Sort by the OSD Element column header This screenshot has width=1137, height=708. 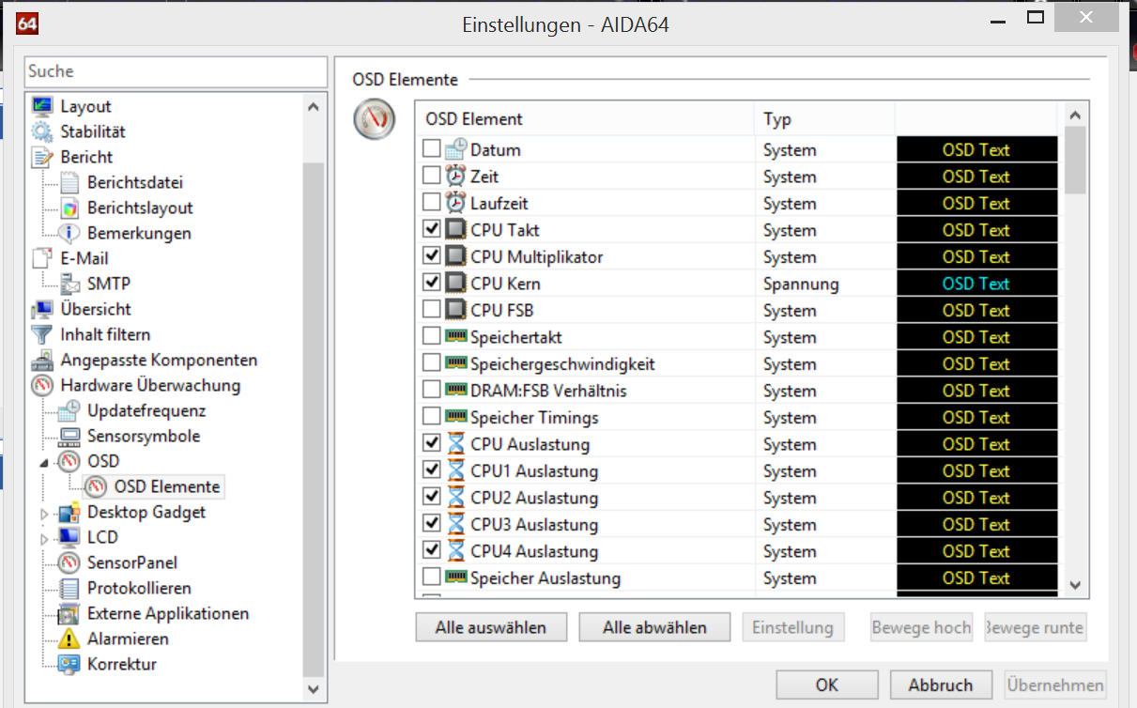tap(585, 118)
